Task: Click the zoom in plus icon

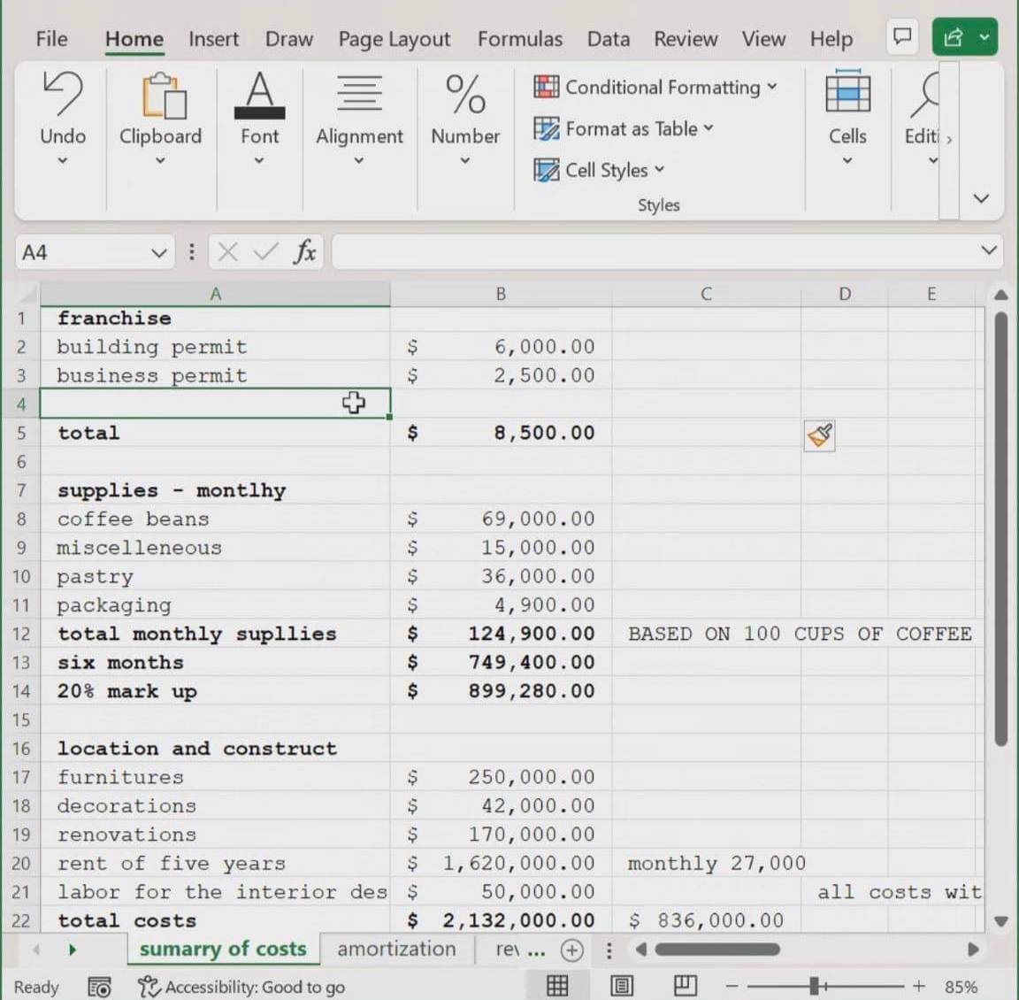Action: (x=918, y=987)
